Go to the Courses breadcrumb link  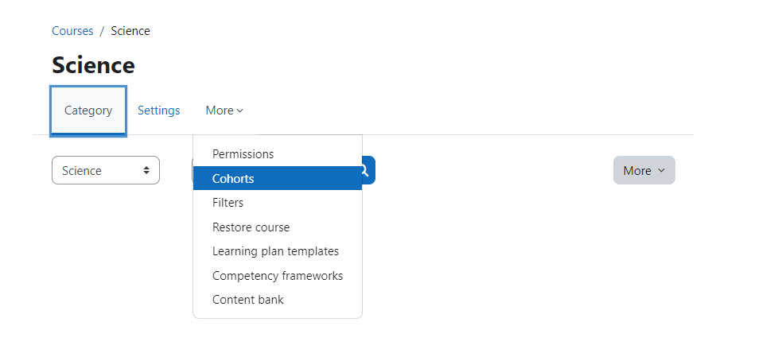click(72, 31)
